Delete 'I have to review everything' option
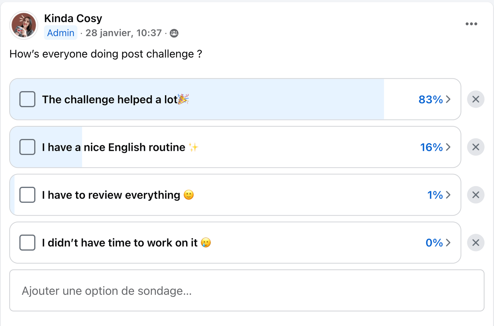494x326 pixels. (x=476, y=195)
